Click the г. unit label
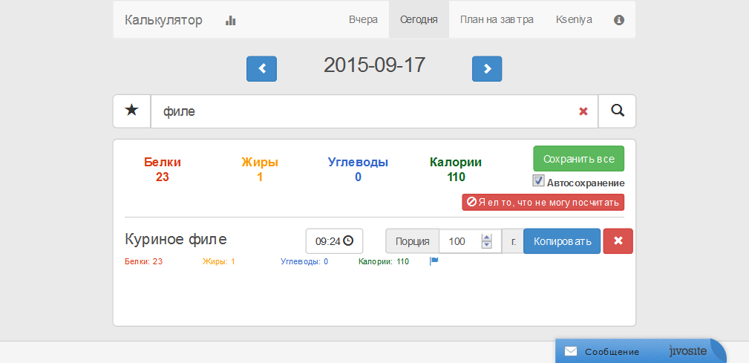Viewport: 749px width, 363px height. click(514, 241)
